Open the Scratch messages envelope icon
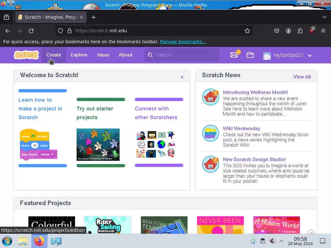 (234, 55)
